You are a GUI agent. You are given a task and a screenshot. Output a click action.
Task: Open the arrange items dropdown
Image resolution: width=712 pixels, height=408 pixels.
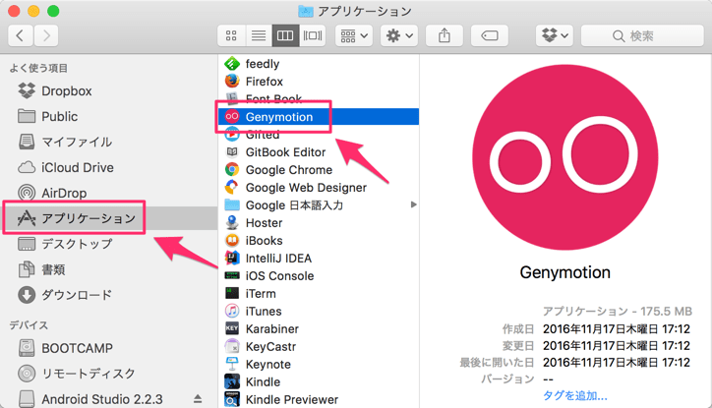coord(354,35)
